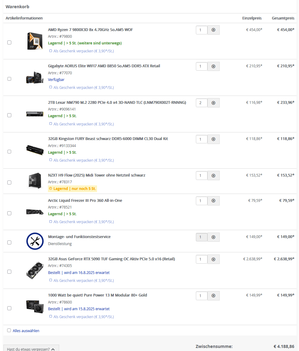Screen dimensions: 299x351
Task: Tick the Alles auswählen checkbox
Action: tap(9, 330)
